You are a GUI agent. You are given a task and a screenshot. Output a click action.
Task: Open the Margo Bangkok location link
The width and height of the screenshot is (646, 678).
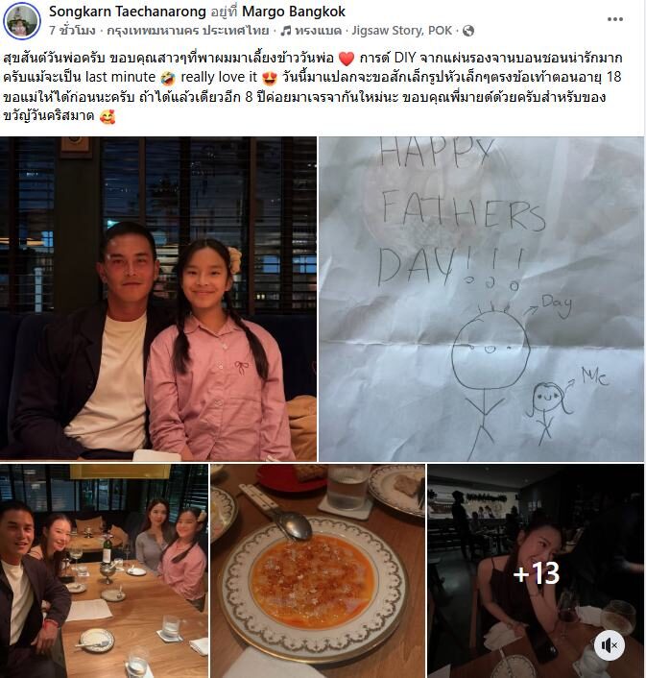tap(294, 12)
